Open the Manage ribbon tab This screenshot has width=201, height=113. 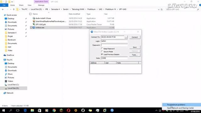pos(41,5)
